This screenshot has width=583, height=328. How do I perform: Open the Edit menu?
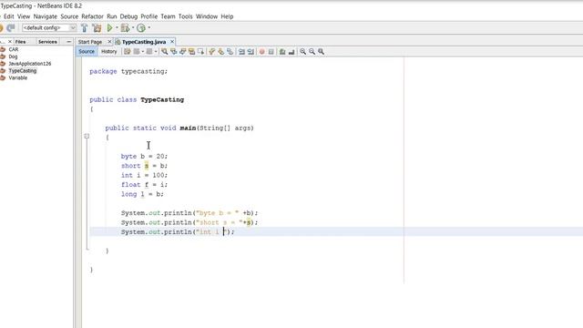click(8, 16)
